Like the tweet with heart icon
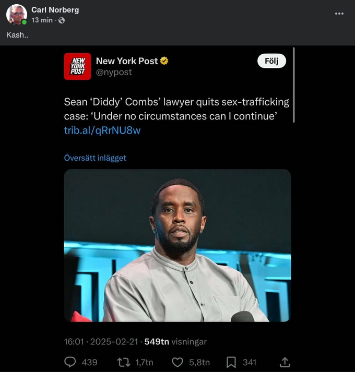 177,362
